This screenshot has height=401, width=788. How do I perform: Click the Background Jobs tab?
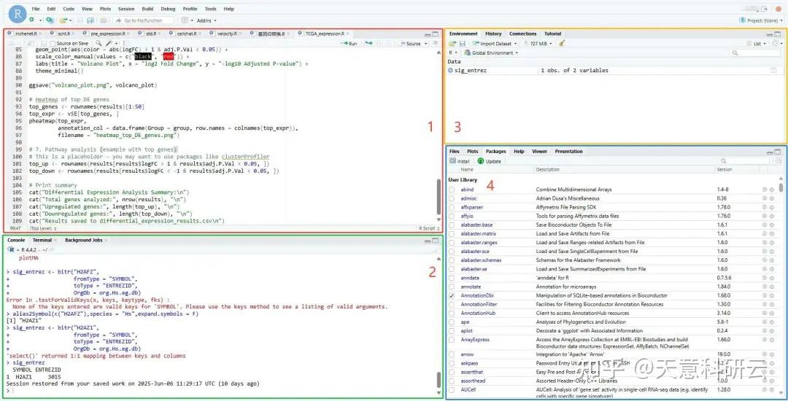[83, 240]
